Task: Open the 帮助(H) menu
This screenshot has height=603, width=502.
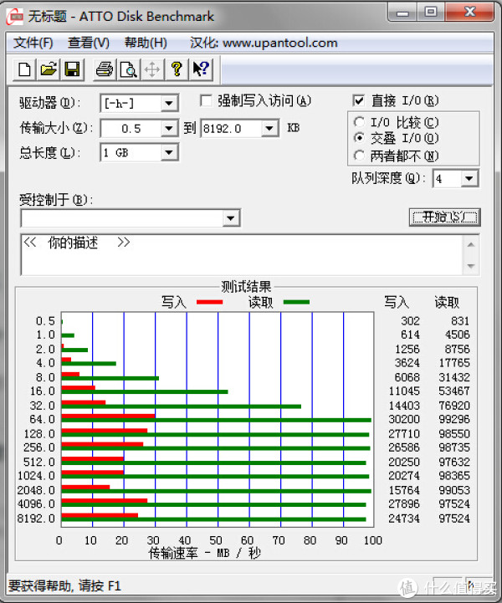Action: pos(146,43)
